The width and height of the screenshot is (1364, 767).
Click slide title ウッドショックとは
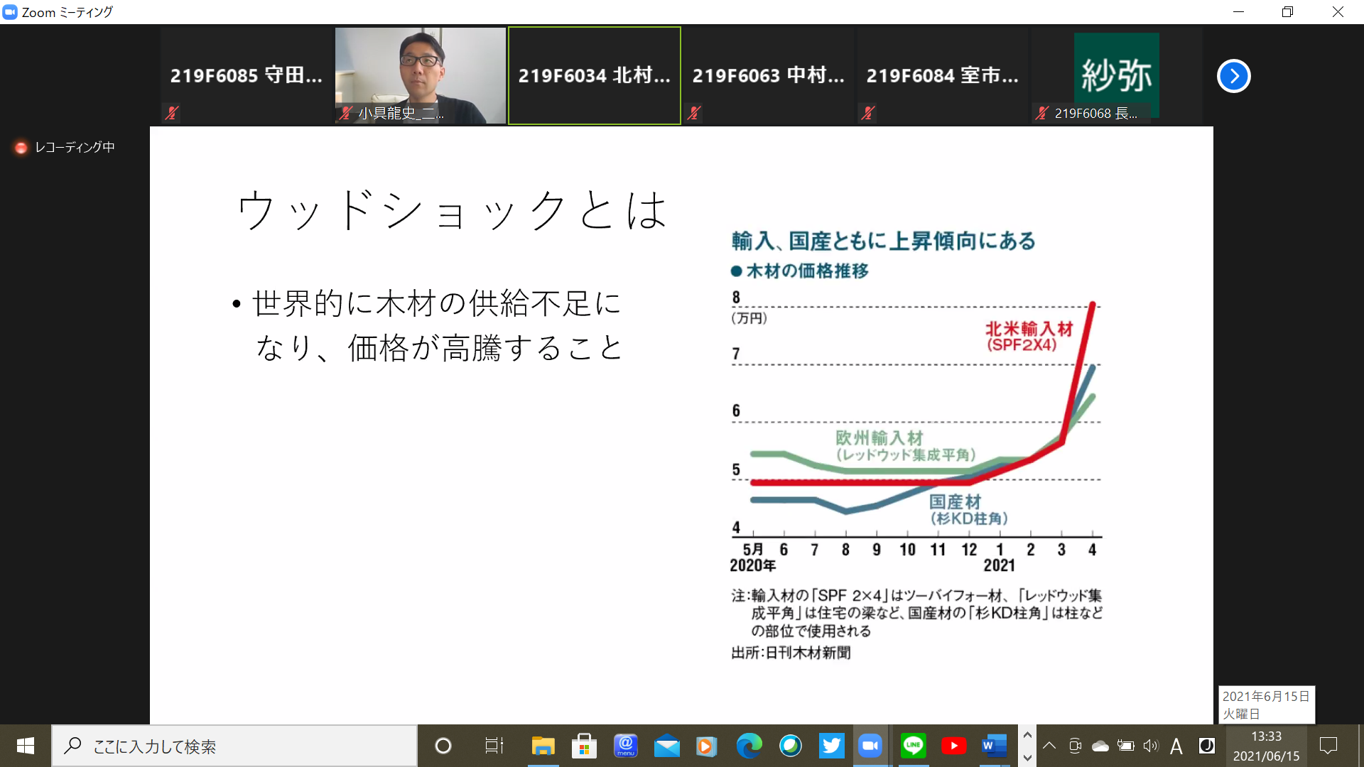click(x=453, y=211)
